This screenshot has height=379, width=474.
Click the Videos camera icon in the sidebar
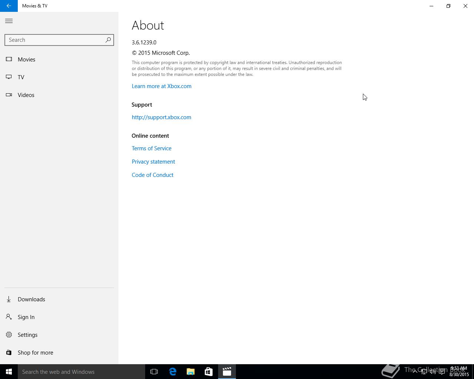tap(9, 95)
